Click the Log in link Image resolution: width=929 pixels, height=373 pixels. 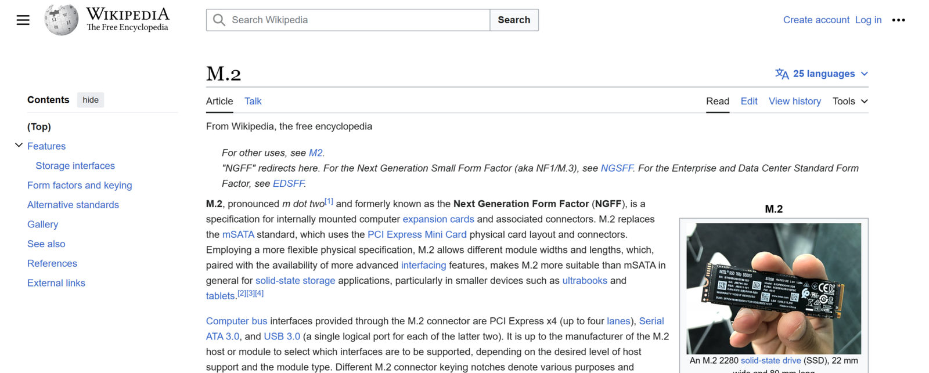coord(868,20)
